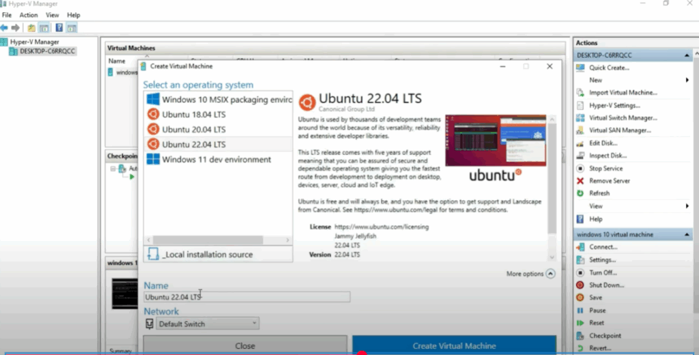Click the Show/Hide Console Tree toolbar icon
699x355 pixels.
[44, 28]
